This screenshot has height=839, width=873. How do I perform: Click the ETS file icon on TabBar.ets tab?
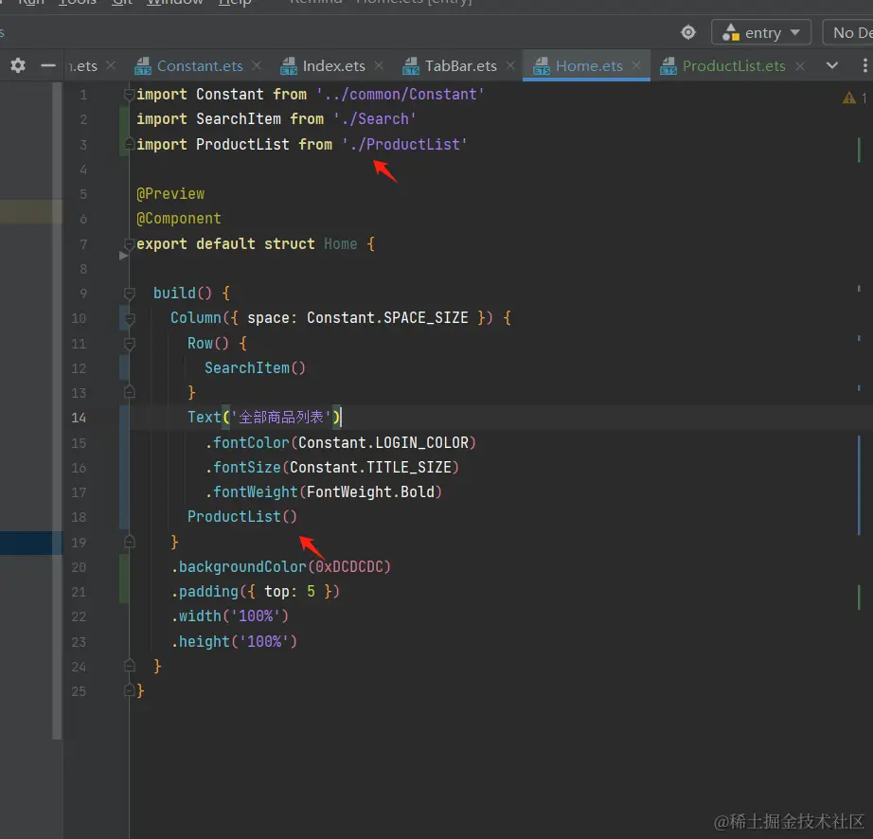(411, 65)
